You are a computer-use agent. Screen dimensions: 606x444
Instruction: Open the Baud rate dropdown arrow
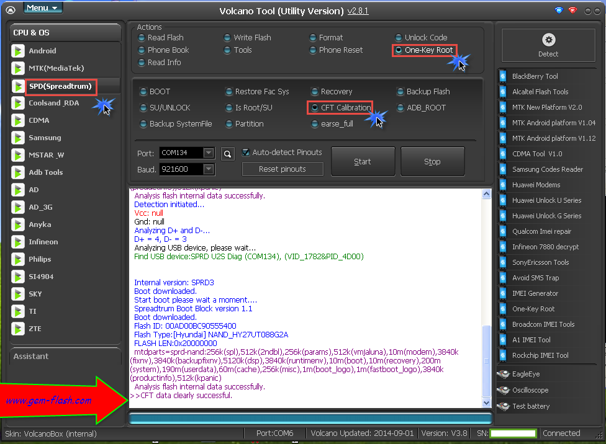[x=209, y=169]
